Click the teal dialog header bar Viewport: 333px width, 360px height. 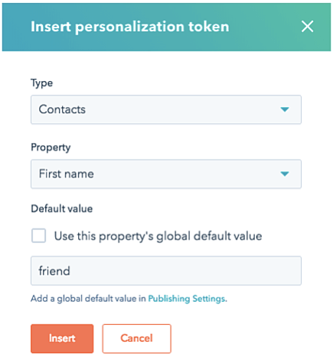pos(166,27)
